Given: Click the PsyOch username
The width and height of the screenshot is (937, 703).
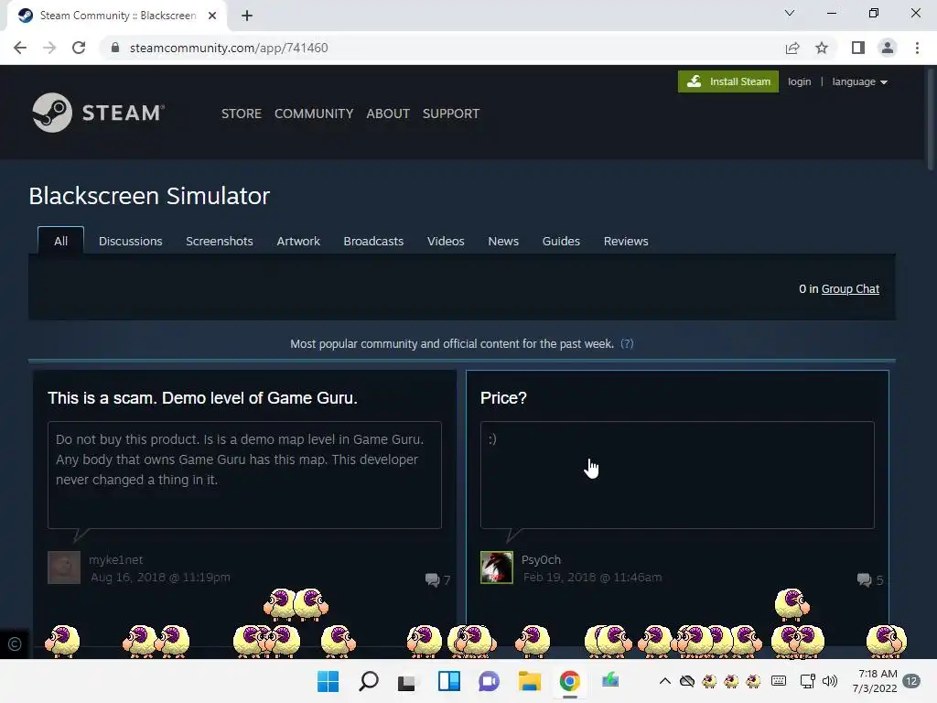Looking at the screenshot, I should point(541,559).
